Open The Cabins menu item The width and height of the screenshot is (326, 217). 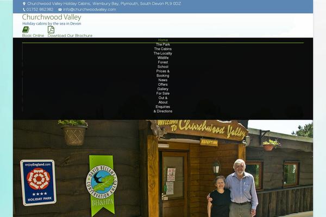point(163,49)
